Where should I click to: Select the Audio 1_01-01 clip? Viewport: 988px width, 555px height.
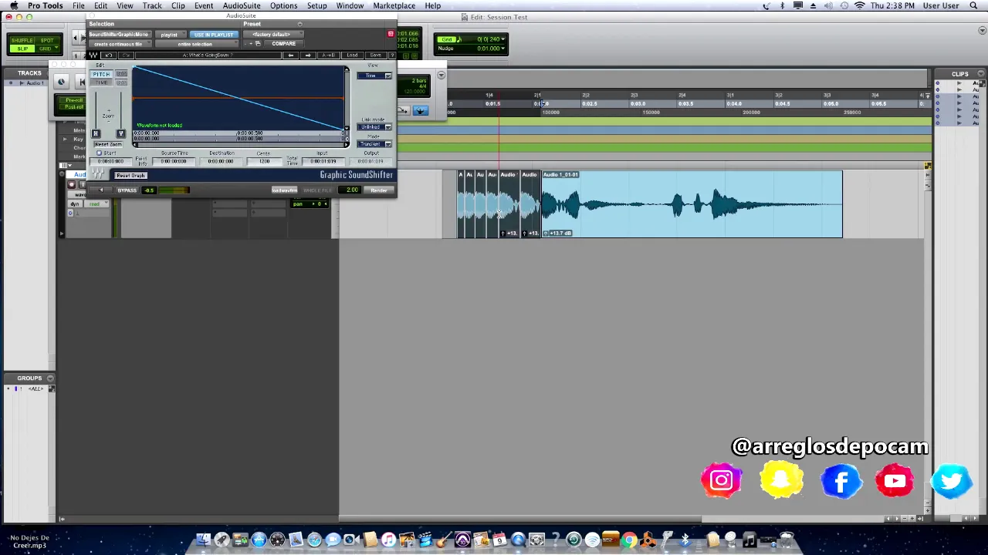692,204
